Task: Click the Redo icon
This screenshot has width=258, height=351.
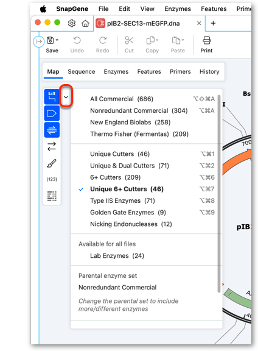Action: pyautogui.click(x=103, y=40)
